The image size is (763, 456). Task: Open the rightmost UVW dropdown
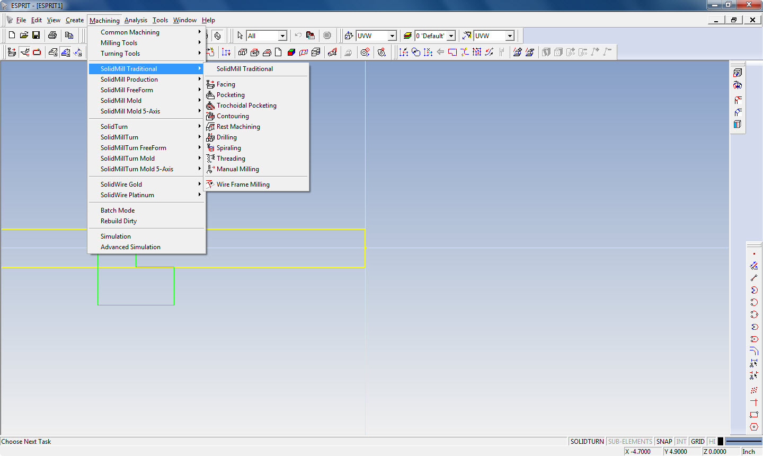tap(510, 36)
